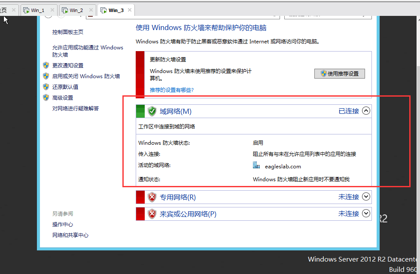
Task: Open 更改通知设置 link
Action: tap(68, 65)
